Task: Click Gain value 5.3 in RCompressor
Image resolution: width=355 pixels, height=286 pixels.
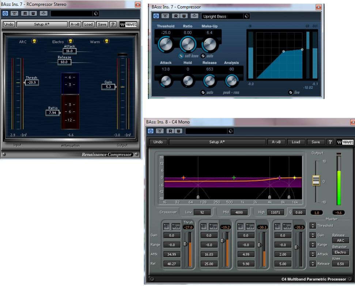Action: coord(109,87)
